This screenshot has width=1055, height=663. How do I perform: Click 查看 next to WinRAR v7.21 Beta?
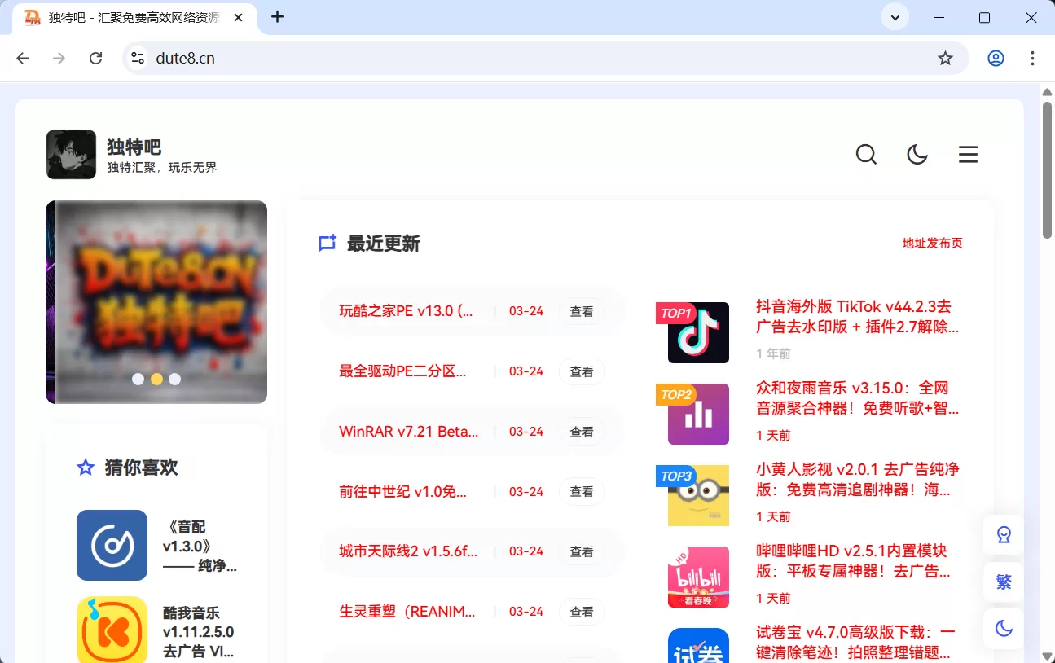pyautogui.click(x=582, y=431)
